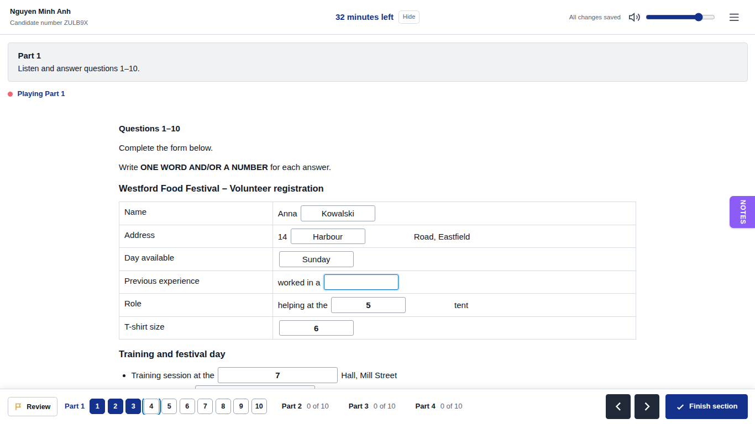The image size is (755, 424).
Task: Jump to question 5 in navigator
Action: point(169,406)
